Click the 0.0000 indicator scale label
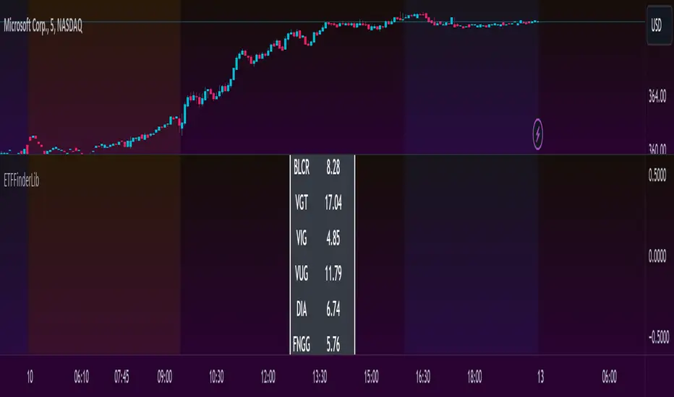Viewport: 674px width, 397px height. pos(657,256)
